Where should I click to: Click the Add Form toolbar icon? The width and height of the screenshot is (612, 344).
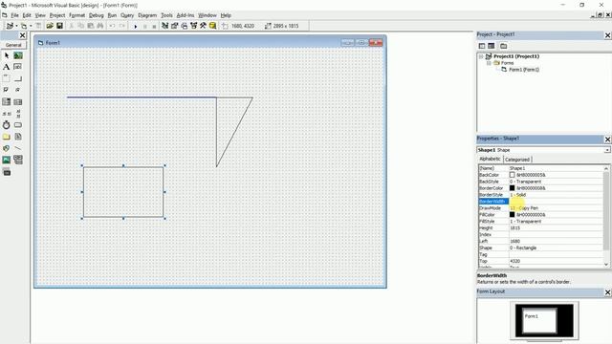pos(24,26)
